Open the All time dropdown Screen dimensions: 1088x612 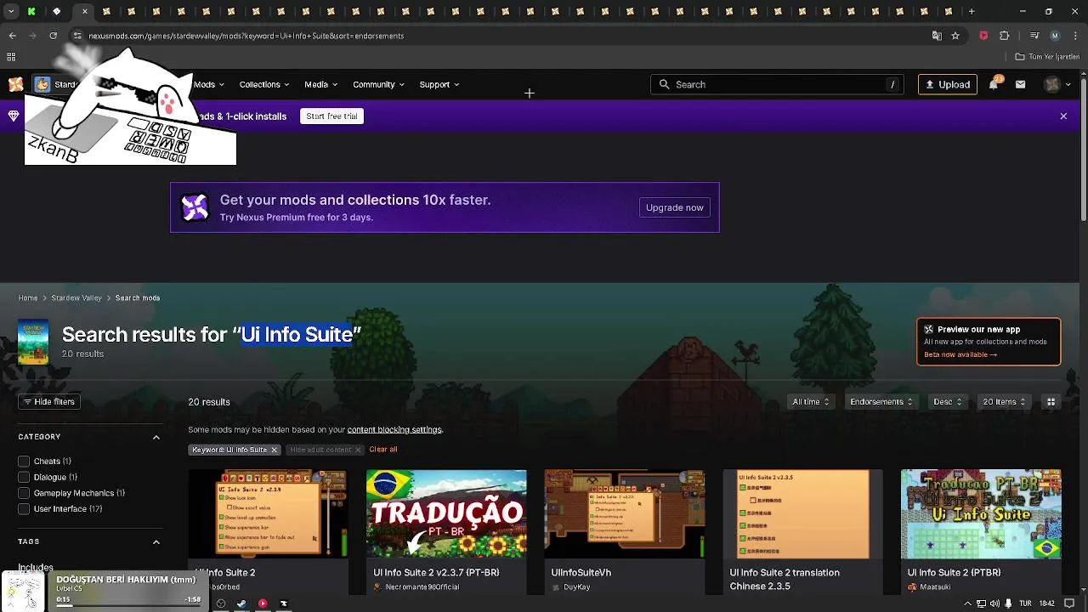click(x=810, y=402)
